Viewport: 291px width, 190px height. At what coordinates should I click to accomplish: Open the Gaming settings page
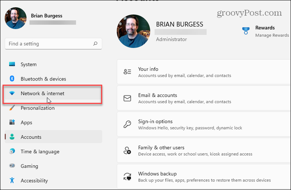tap(53, 166)
